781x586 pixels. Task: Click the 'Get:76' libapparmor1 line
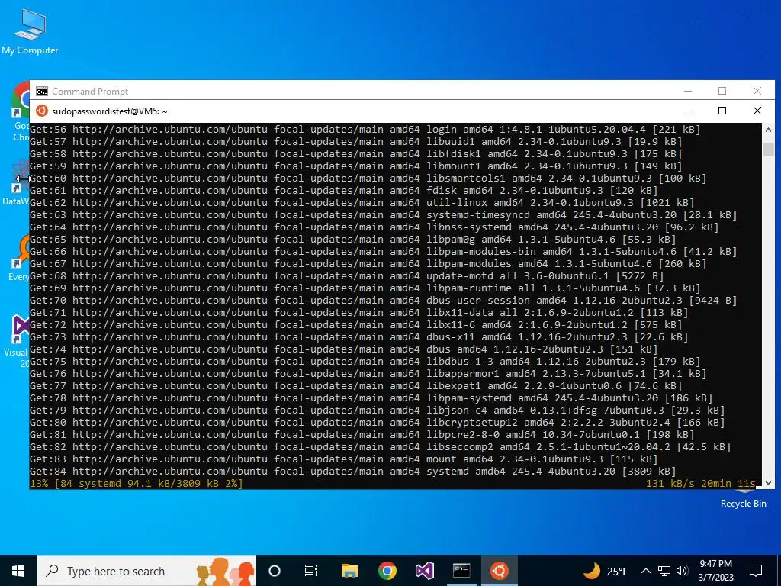coord(368,374)
